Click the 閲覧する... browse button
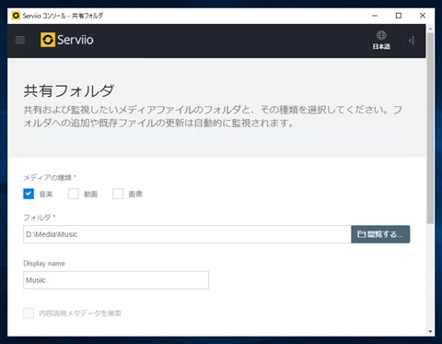Screen dimensions: 442x344 (x=380, y=234)
